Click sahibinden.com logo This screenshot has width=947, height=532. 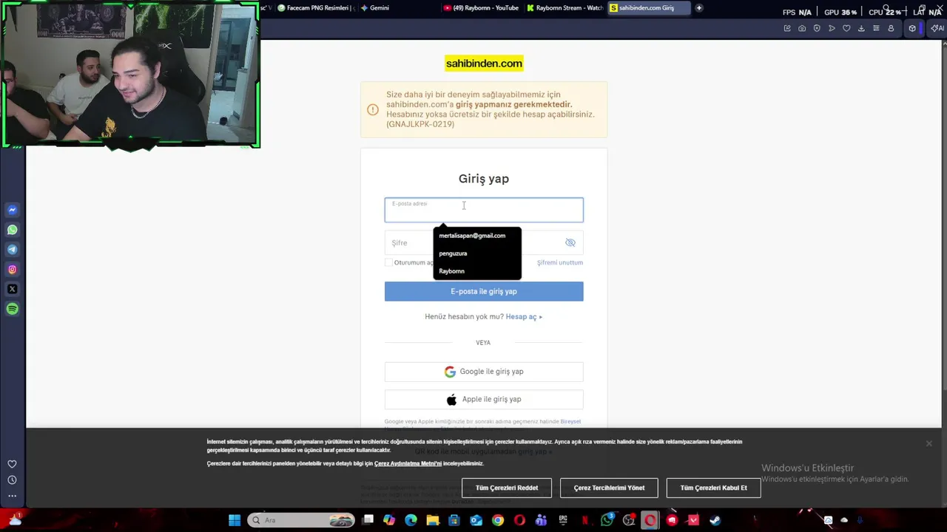[x=484, y=64]
